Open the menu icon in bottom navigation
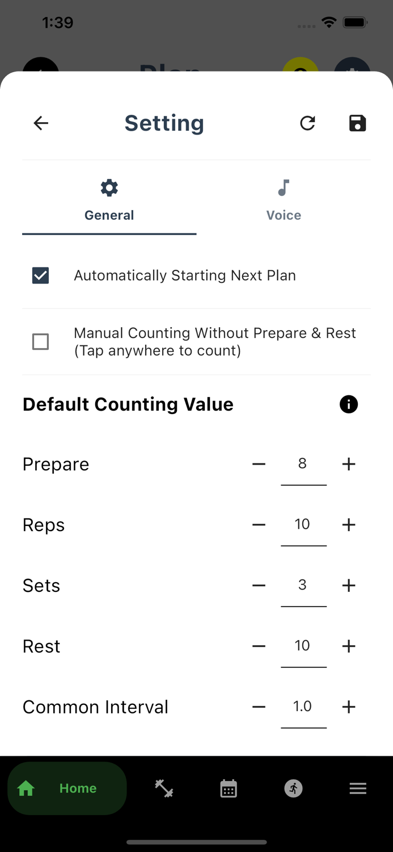This screenshot has width=393, height=852. pos(358,788)
